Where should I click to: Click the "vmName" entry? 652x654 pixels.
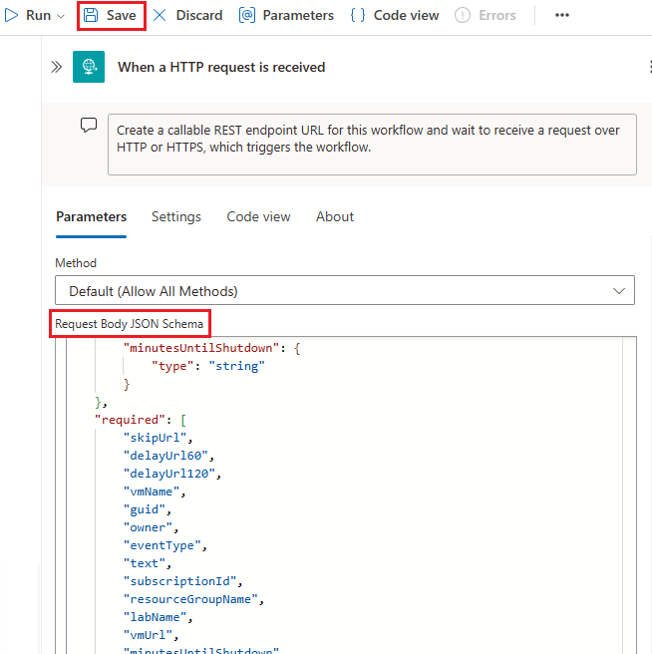[x=155, y=491]
